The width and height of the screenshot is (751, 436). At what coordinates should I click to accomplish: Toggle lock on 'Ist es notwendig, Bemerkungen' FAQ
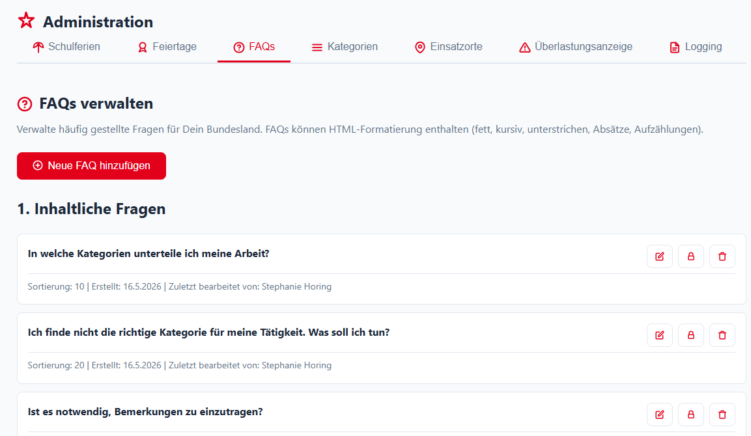(690, 415)
